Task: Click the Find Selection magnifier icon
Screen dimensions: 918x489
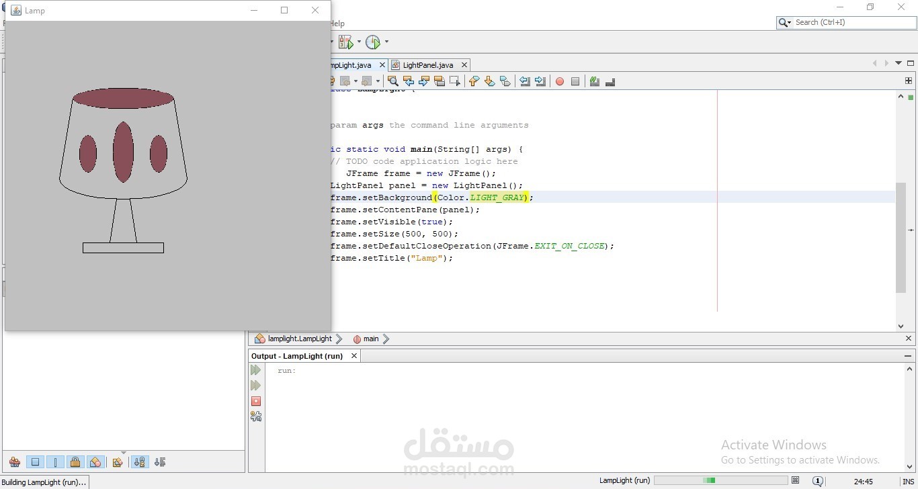Action: (x=393, y=81)
